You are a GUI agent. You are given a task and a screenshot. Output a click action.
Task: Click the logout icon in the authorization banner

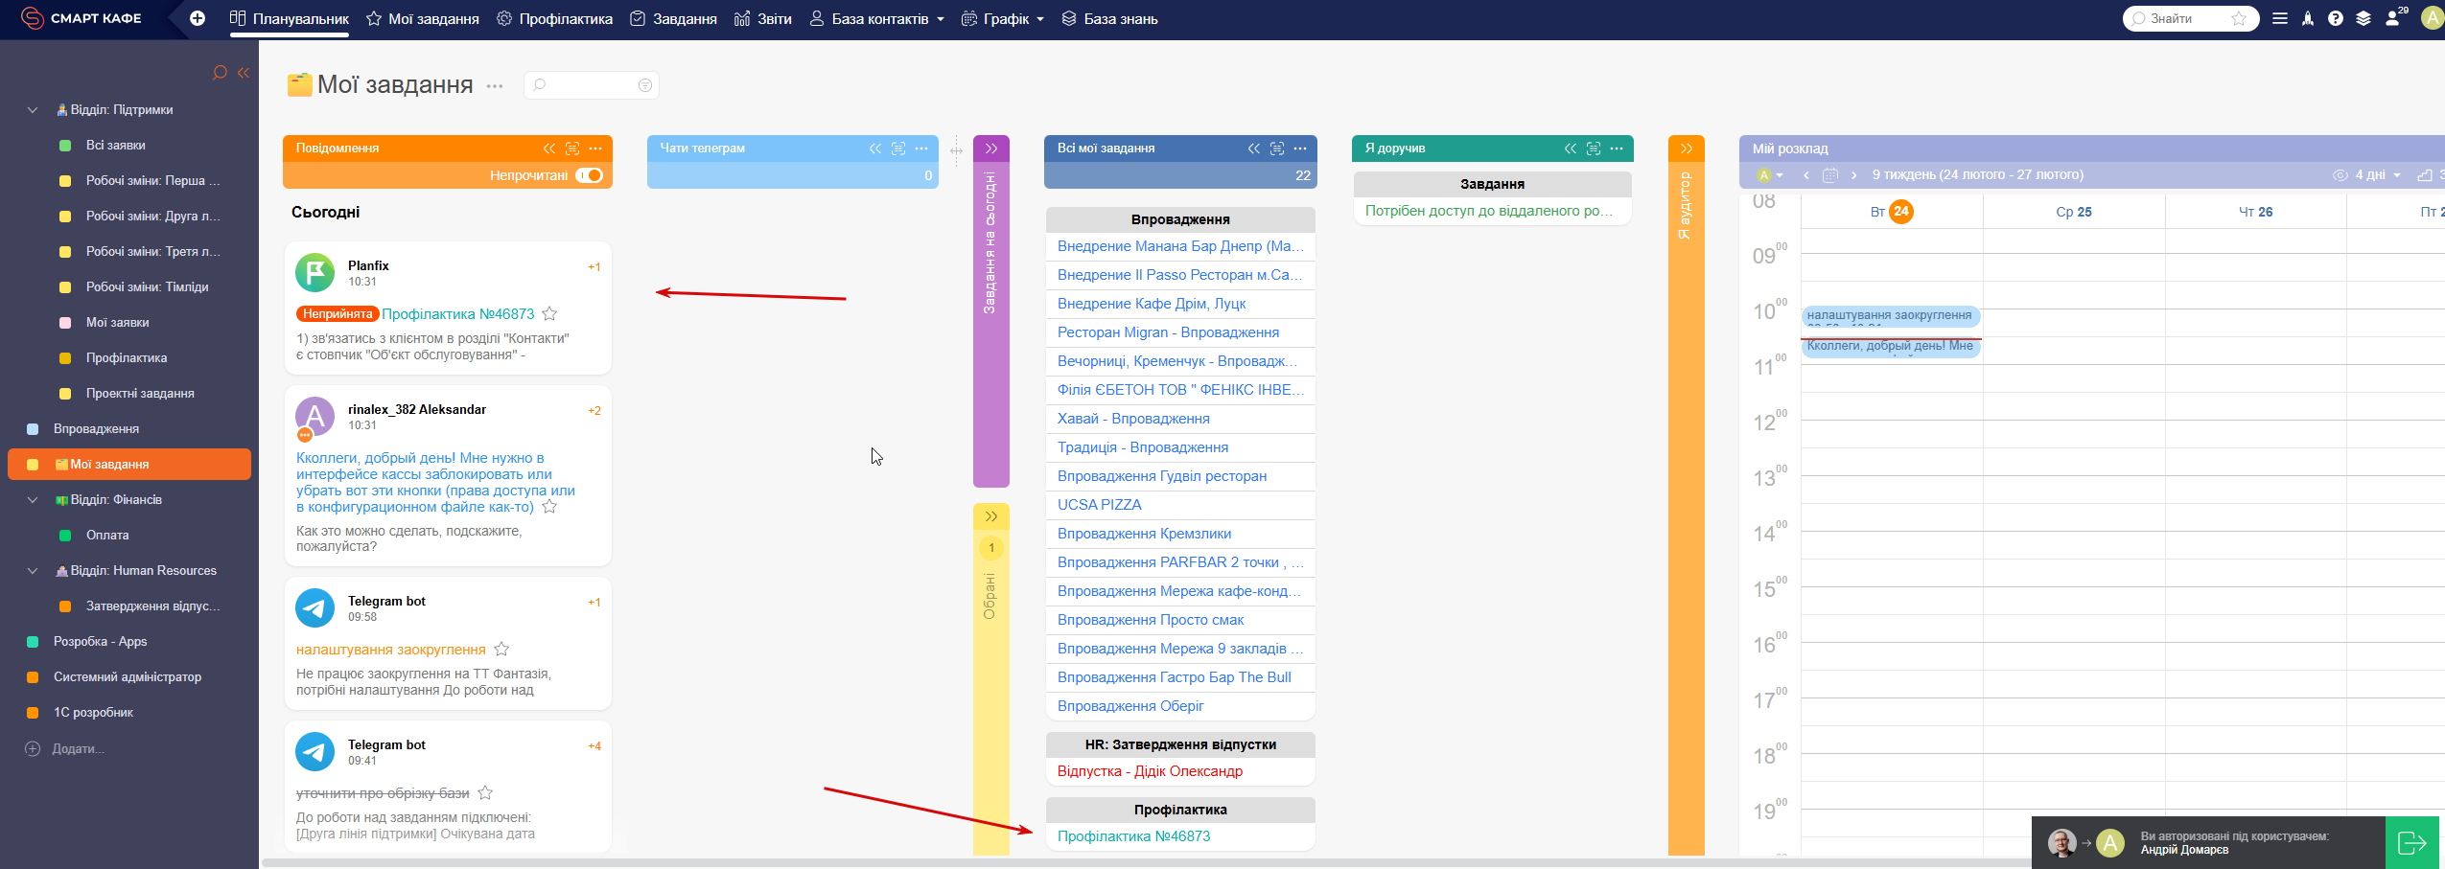[2411, 842]
